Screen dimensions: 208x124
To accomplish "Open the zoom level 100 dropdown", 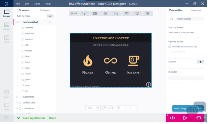I will tap(93, 108).
